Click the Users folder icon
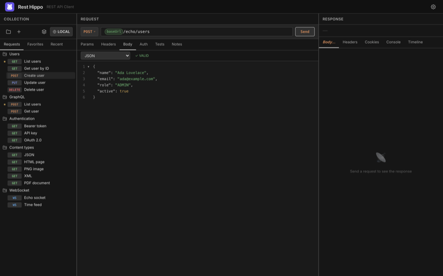443x276 pixels. (5, 54)
